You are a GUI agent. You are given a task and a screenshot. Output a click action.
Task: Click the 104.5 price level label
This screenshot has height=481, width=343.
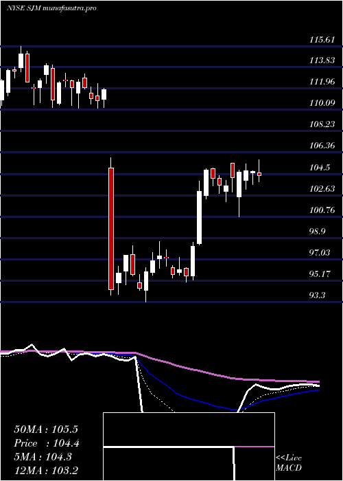[320, 168]
